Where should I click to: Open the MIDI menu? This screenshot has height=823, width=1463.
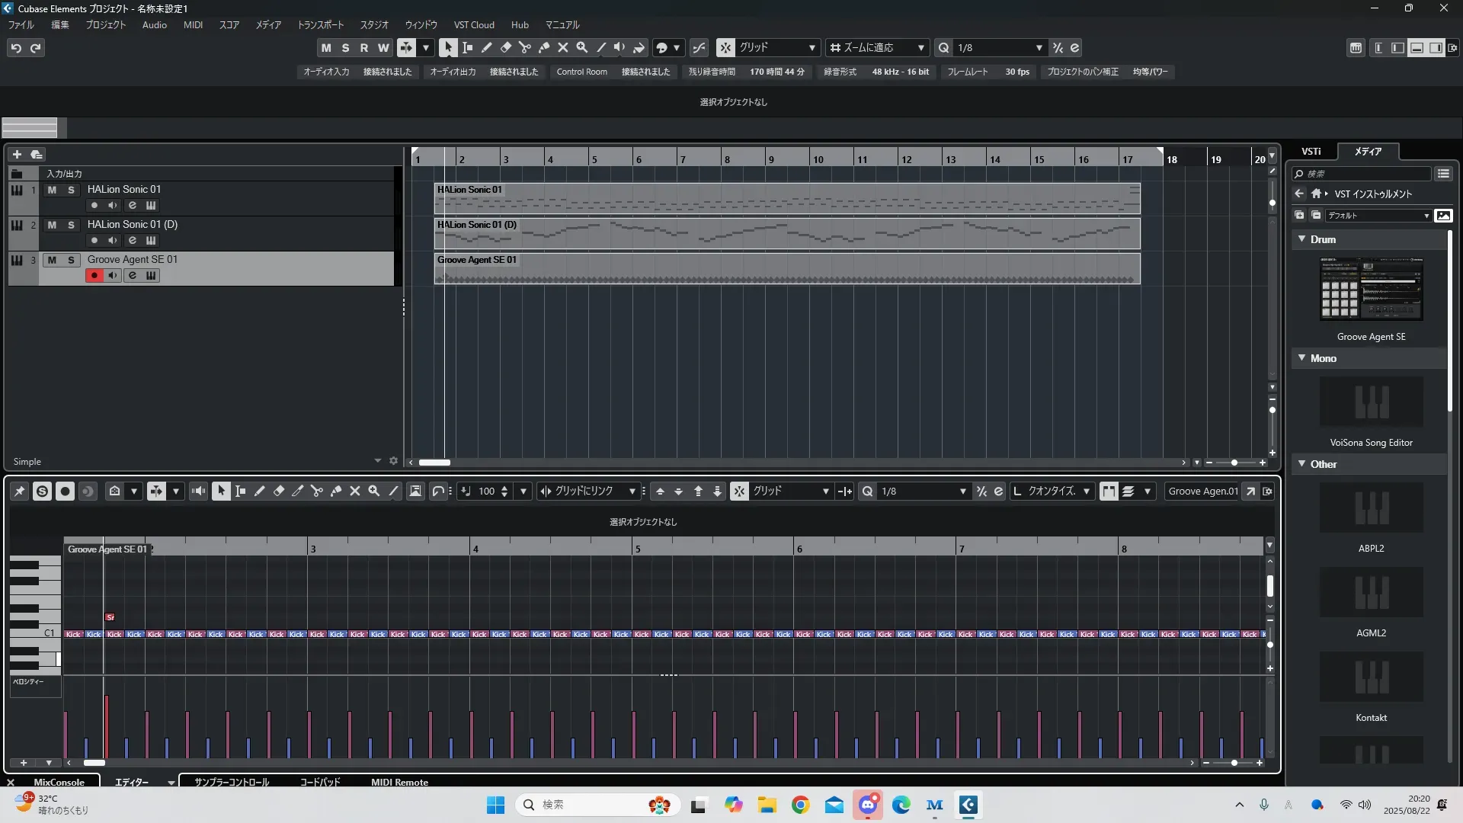click(193, 25)
